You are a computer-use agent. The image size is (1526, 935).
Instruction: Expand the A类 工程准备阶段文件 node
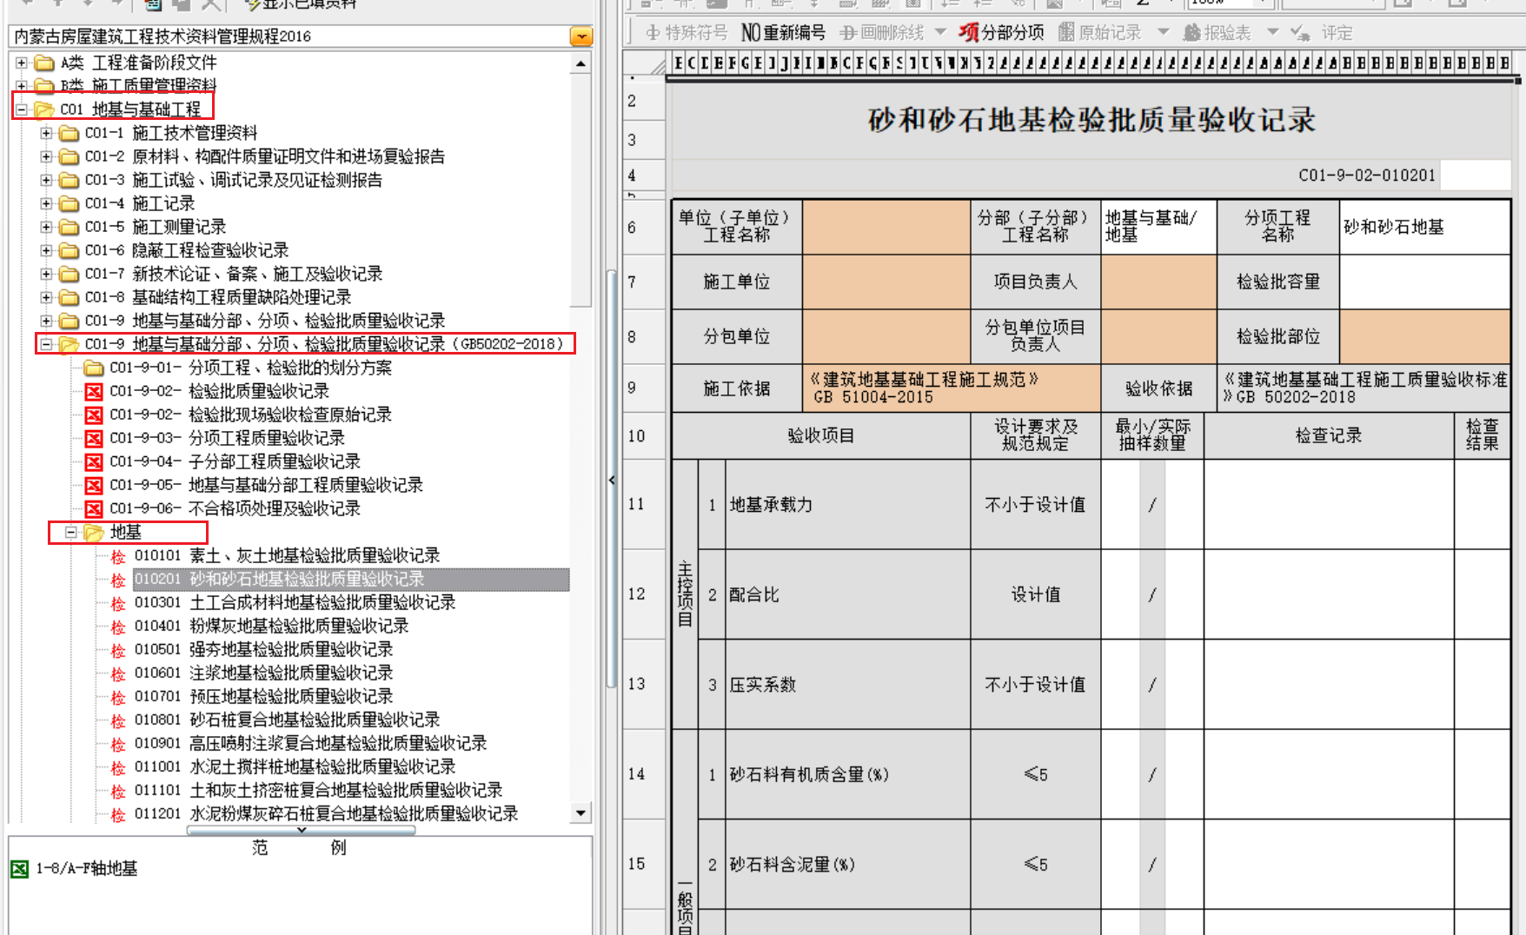pyautogui.click(x=22, y=63)
